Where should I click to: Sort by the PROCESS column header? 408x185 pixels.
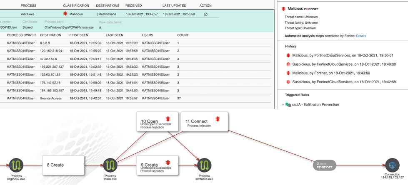tap(29, 5)
